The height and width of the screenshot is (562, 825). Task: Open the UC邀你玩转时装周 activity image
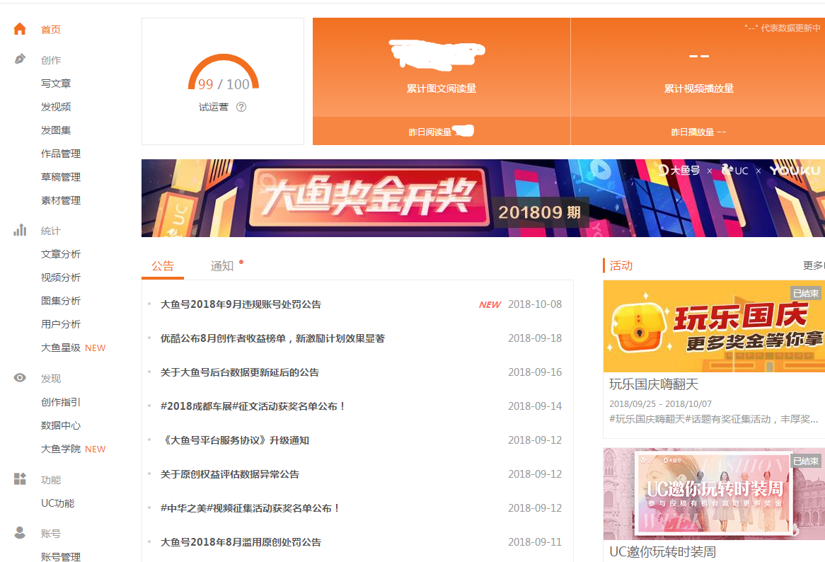(714, 493)
